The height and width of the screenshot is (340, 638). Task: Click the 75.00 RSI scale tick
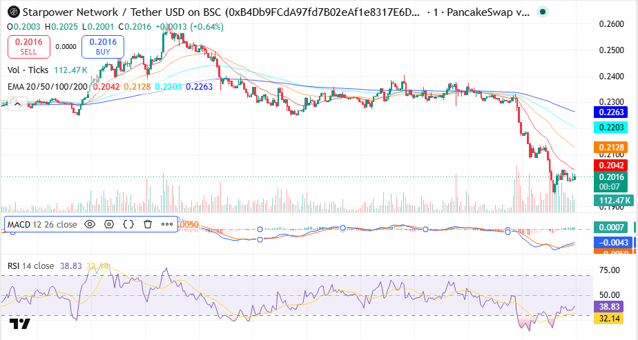tap(609, 270)
